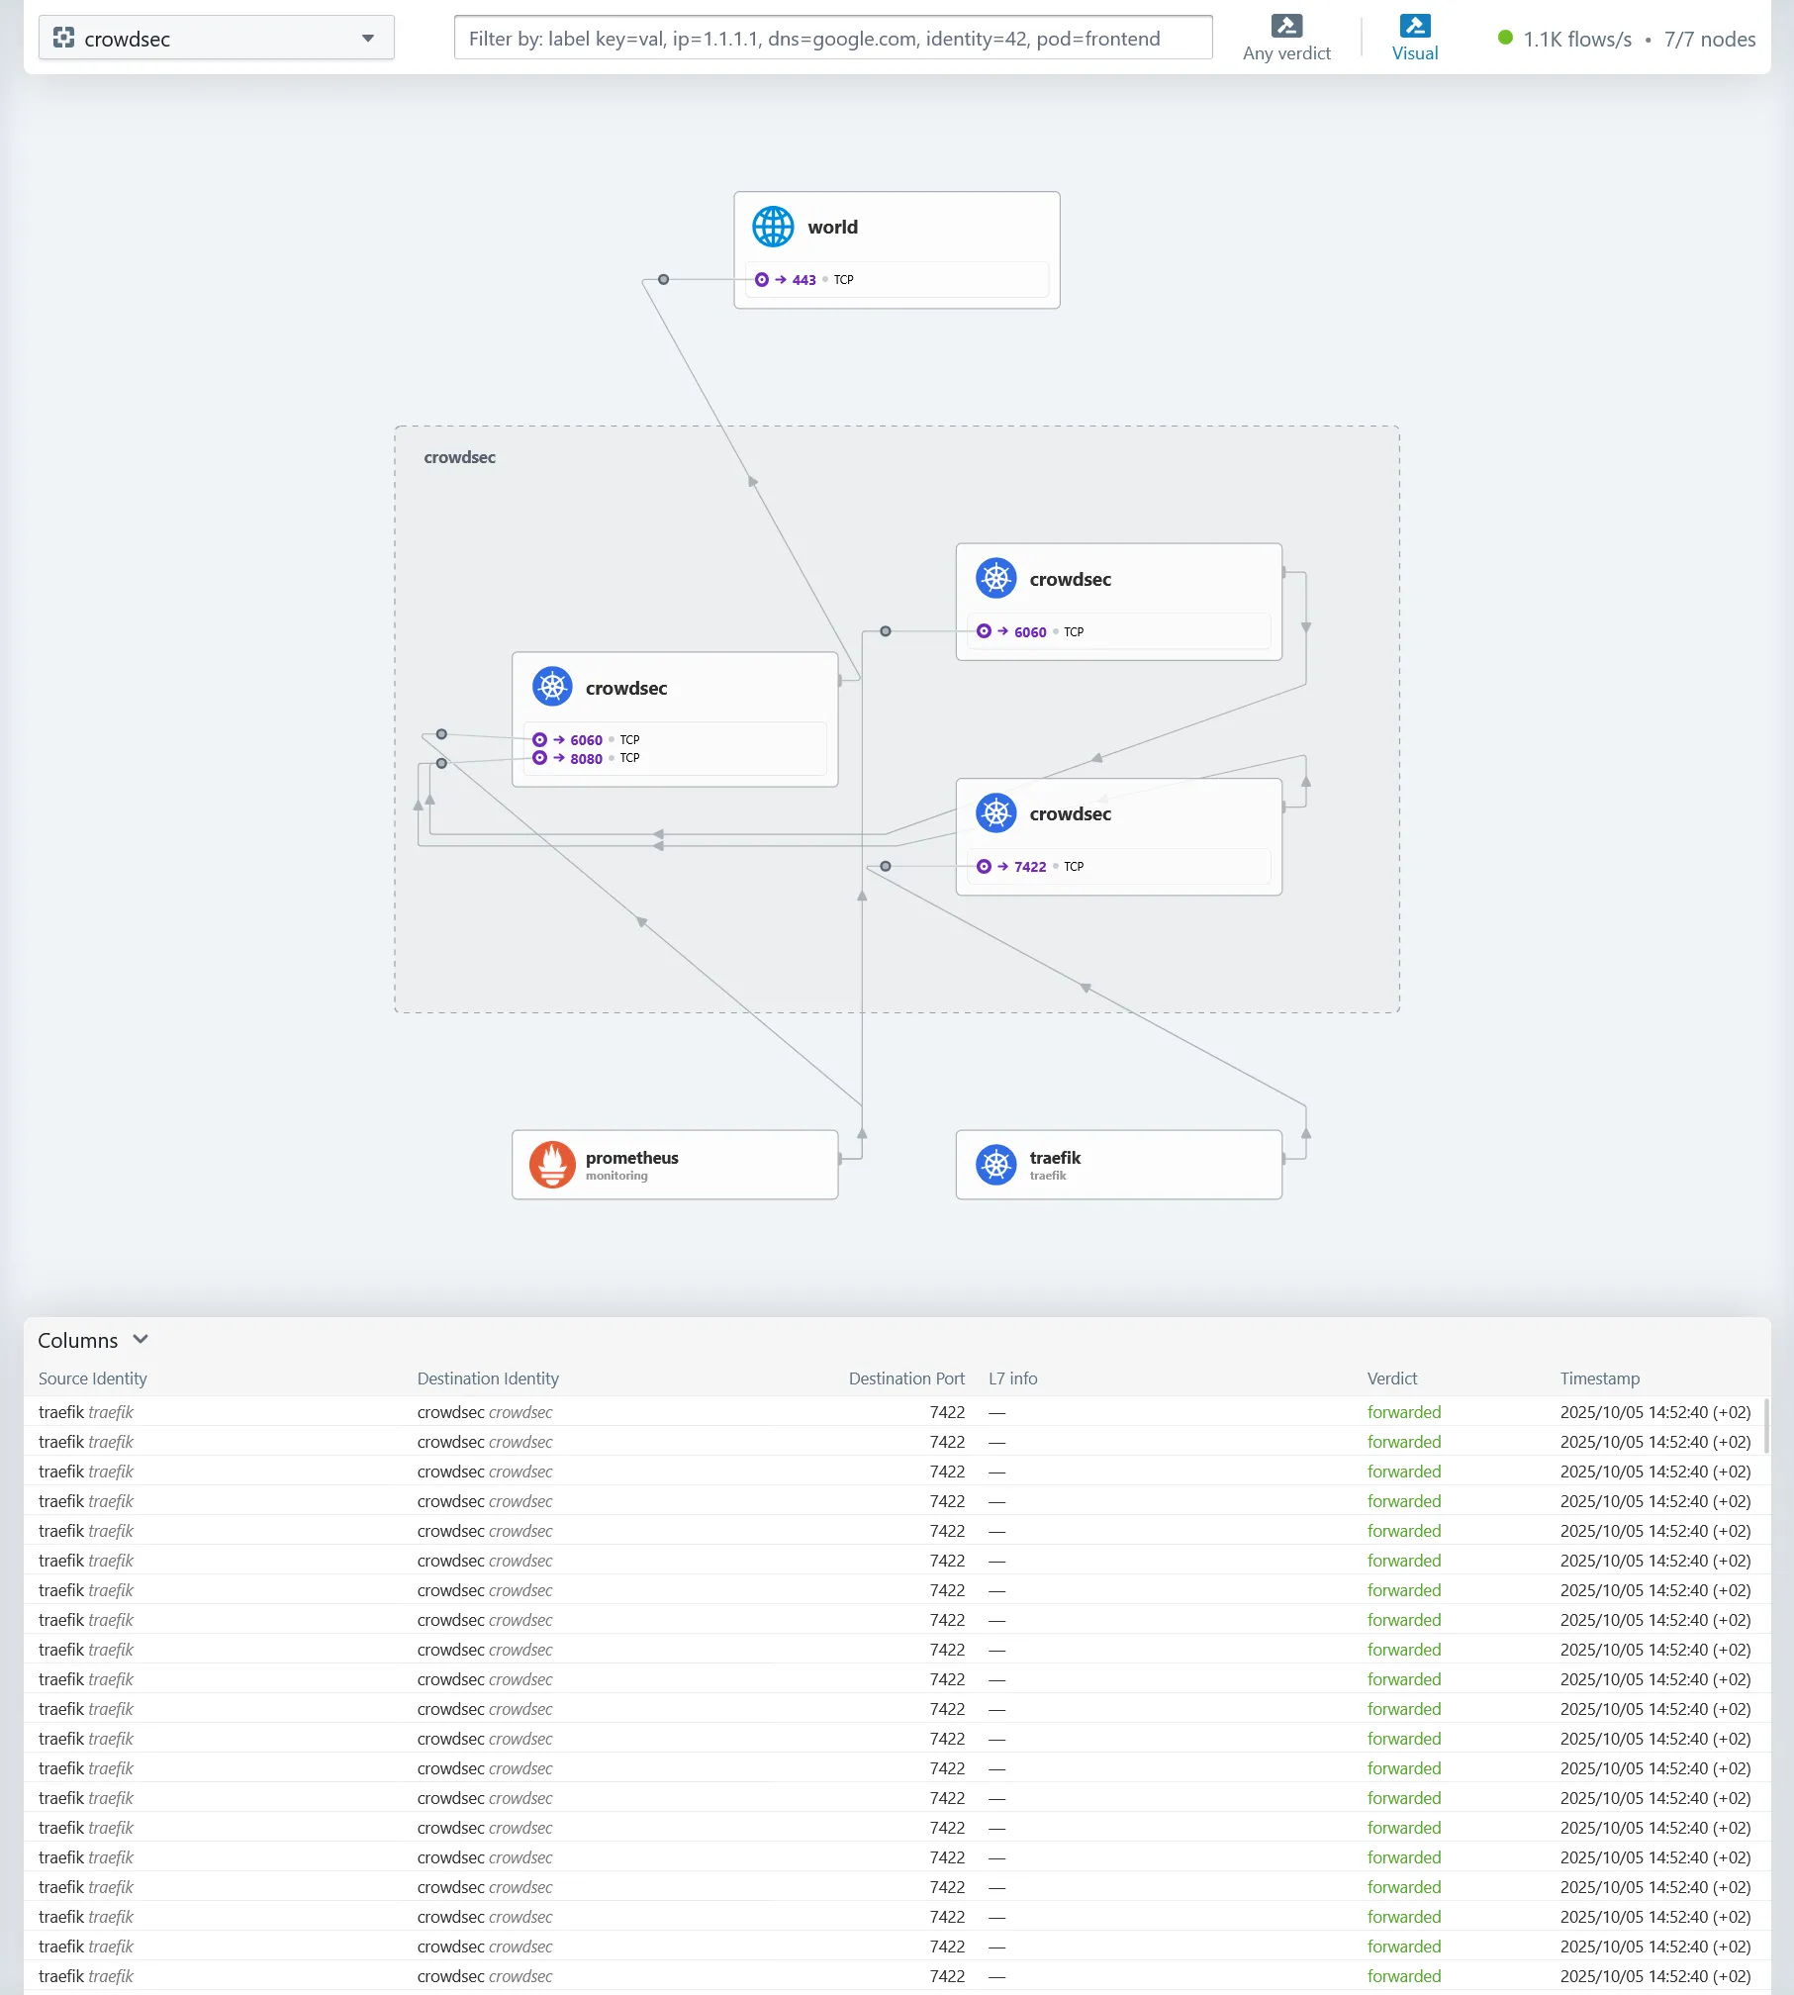
Task: Click the traefik Kubernetes icon
Action: 995,1165
